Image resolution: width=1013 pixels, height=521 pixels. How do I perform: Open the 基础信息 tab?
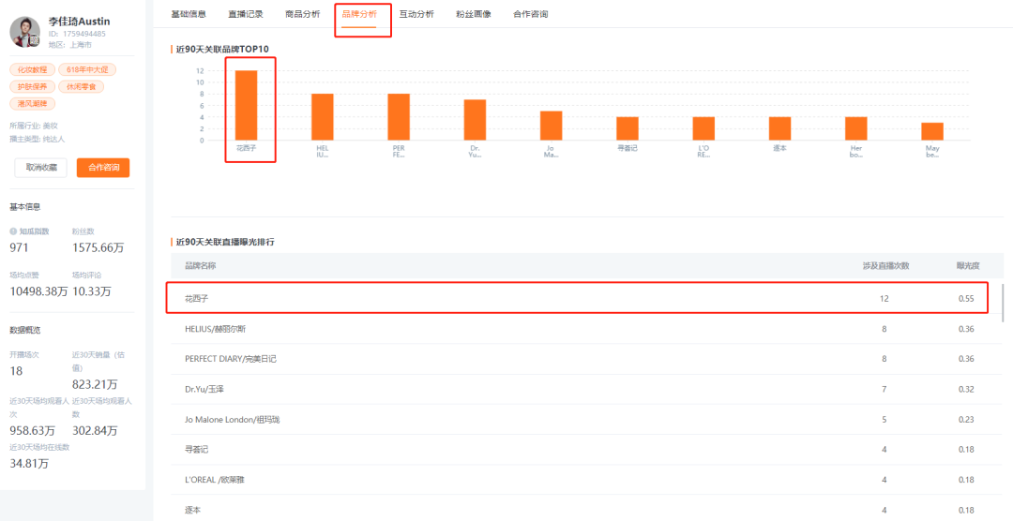coord(188,14)
